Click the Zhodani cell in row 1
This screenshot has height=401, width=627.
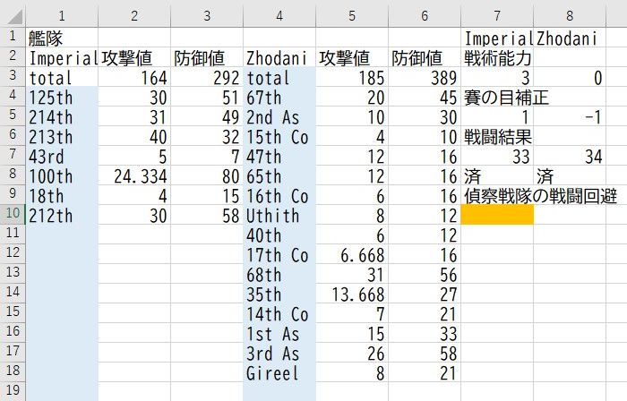570,38
